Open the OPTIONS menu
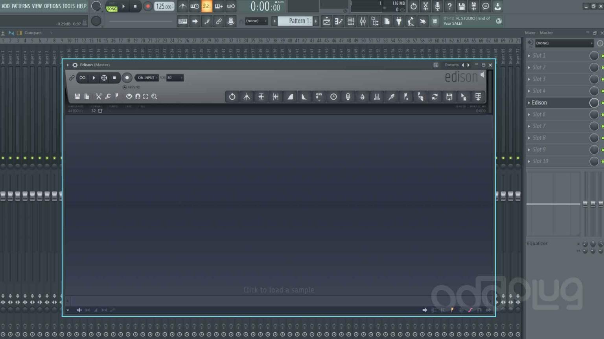The width and height of the screenshot is (604, 339). tap(52, 6)
